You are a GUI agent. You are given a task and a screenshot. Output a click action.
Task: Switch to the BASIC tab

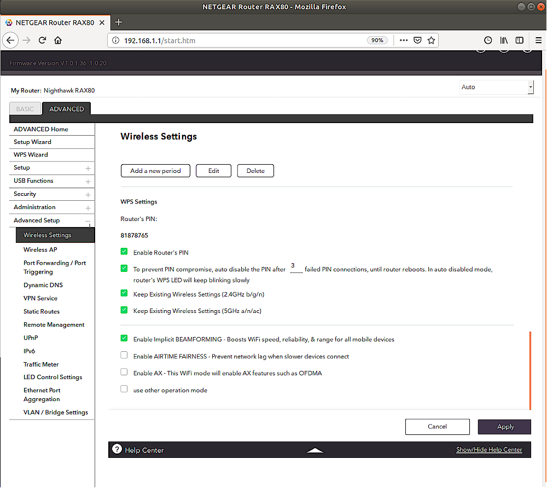coord(25,109)
